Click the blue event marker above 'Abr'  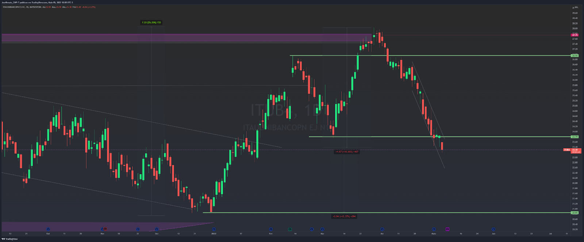tap(382, 229)
